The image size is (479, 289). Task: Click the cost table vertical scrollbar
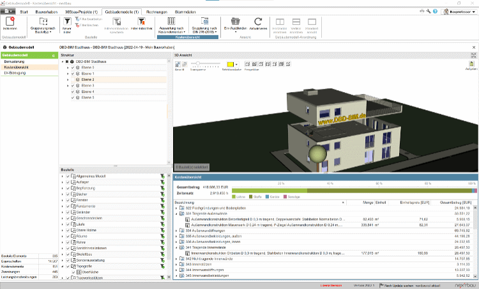(x=475, y=242)
